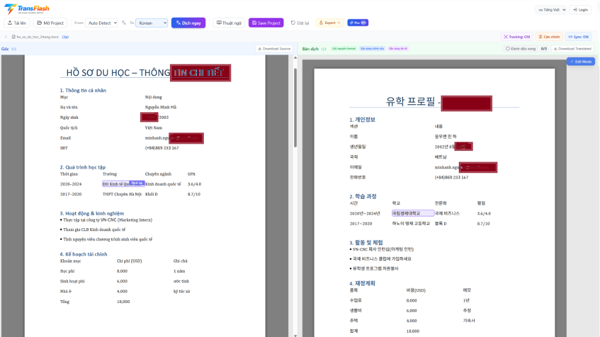Click the Căn chỉnh align button
The width and height of the screenshot is (600, 337).
(x=548, y=37)
